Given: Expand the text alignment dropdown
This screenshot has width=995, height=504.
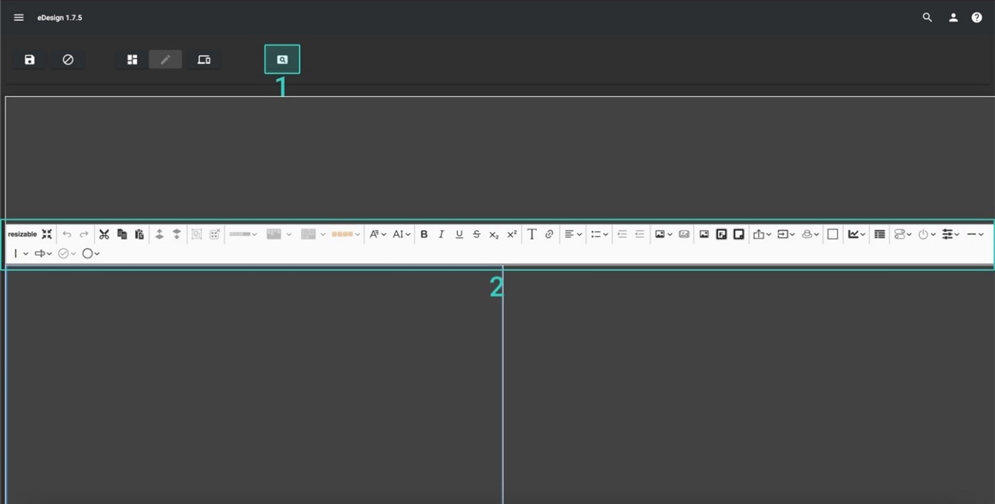Looking at the screenshot, I should tap(573, 234).
